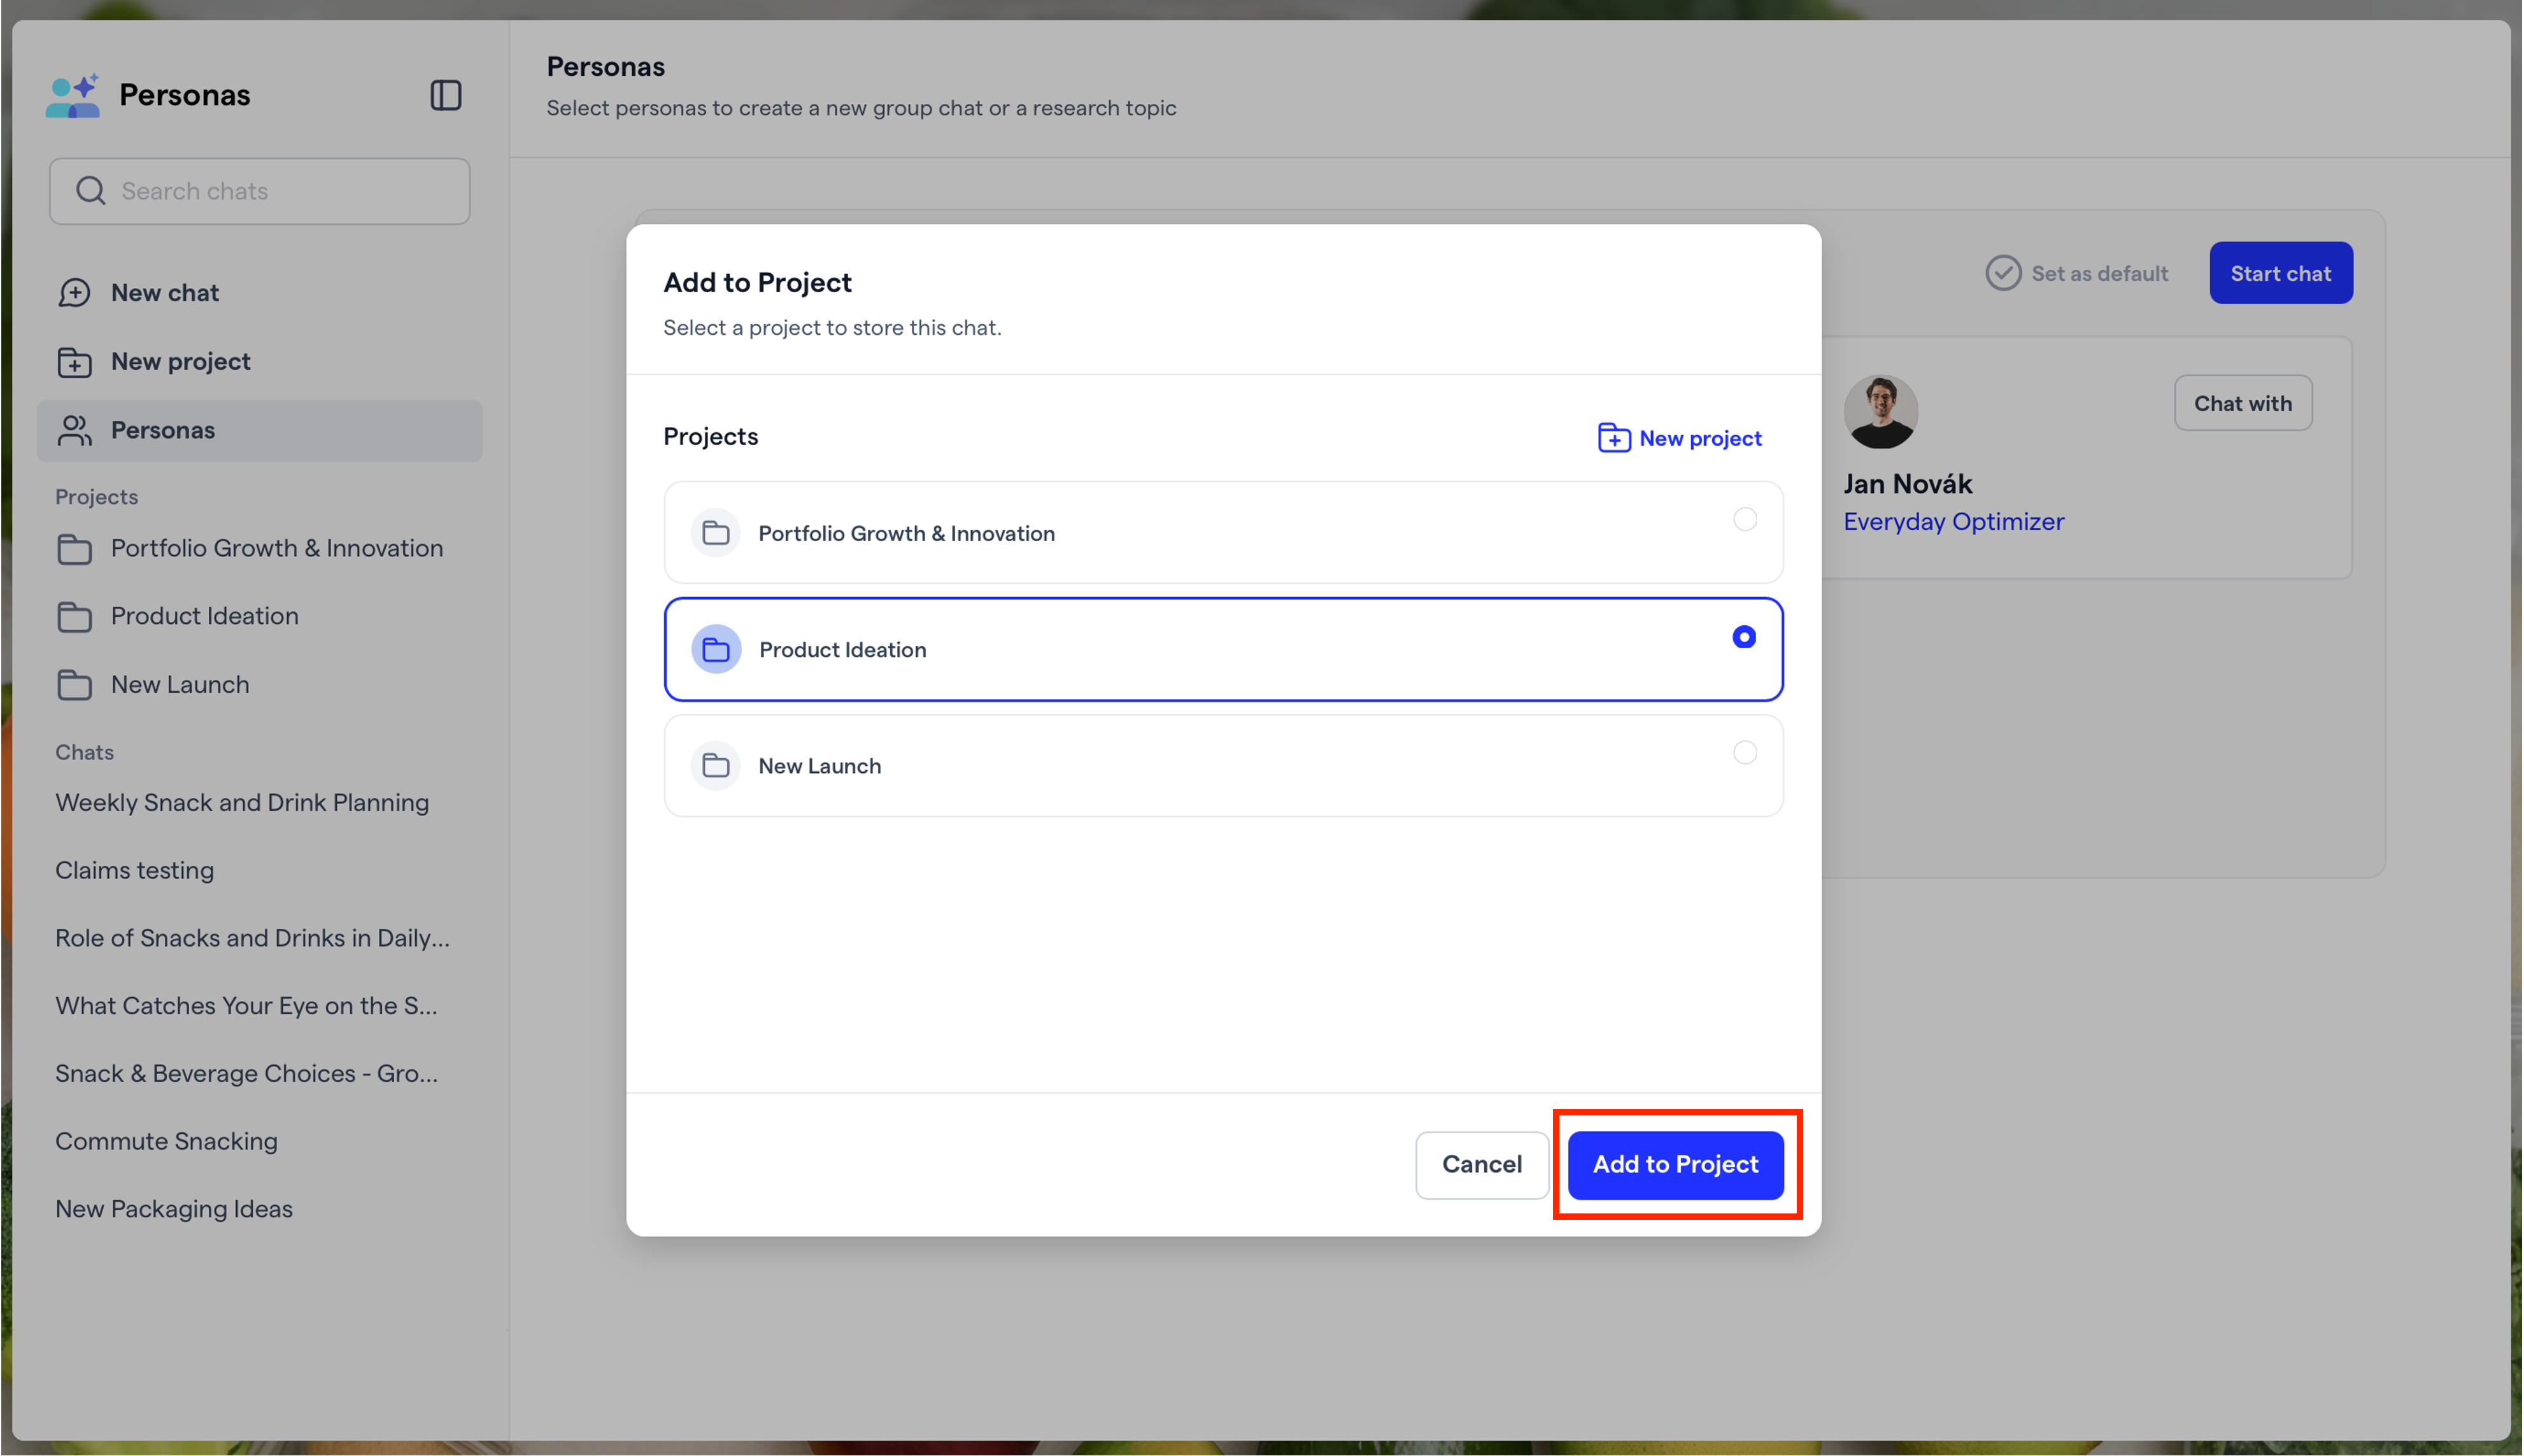Click the folder-plus icon next to dialog New project
The width and height of the screenshot is (2524, 1456).
click(x=1614, y=438)
